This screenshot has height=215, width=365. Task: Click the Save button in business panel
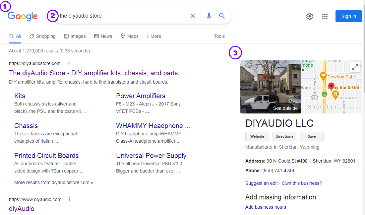tap(312, 136)
